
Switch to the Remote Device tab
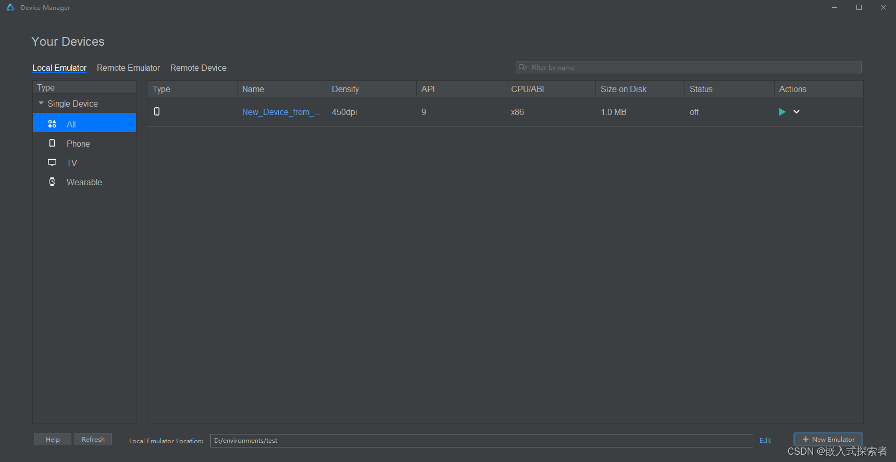point(198,68)
